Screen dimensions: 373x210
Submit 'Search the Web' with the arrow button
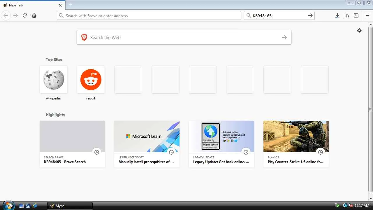coord(284,37)
